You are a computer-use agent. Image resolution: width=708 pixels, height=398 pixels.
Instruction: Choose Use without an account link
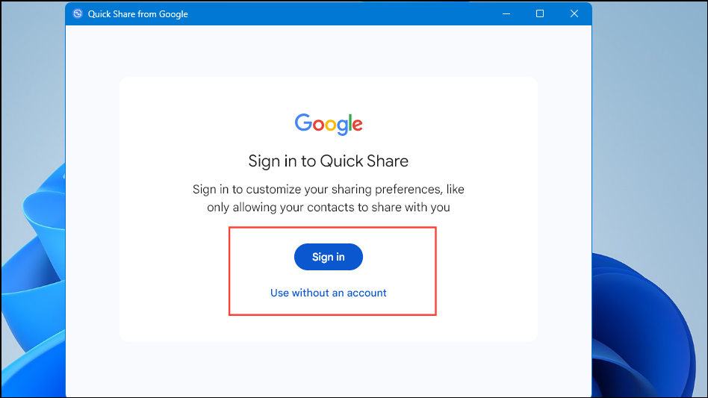329,293
